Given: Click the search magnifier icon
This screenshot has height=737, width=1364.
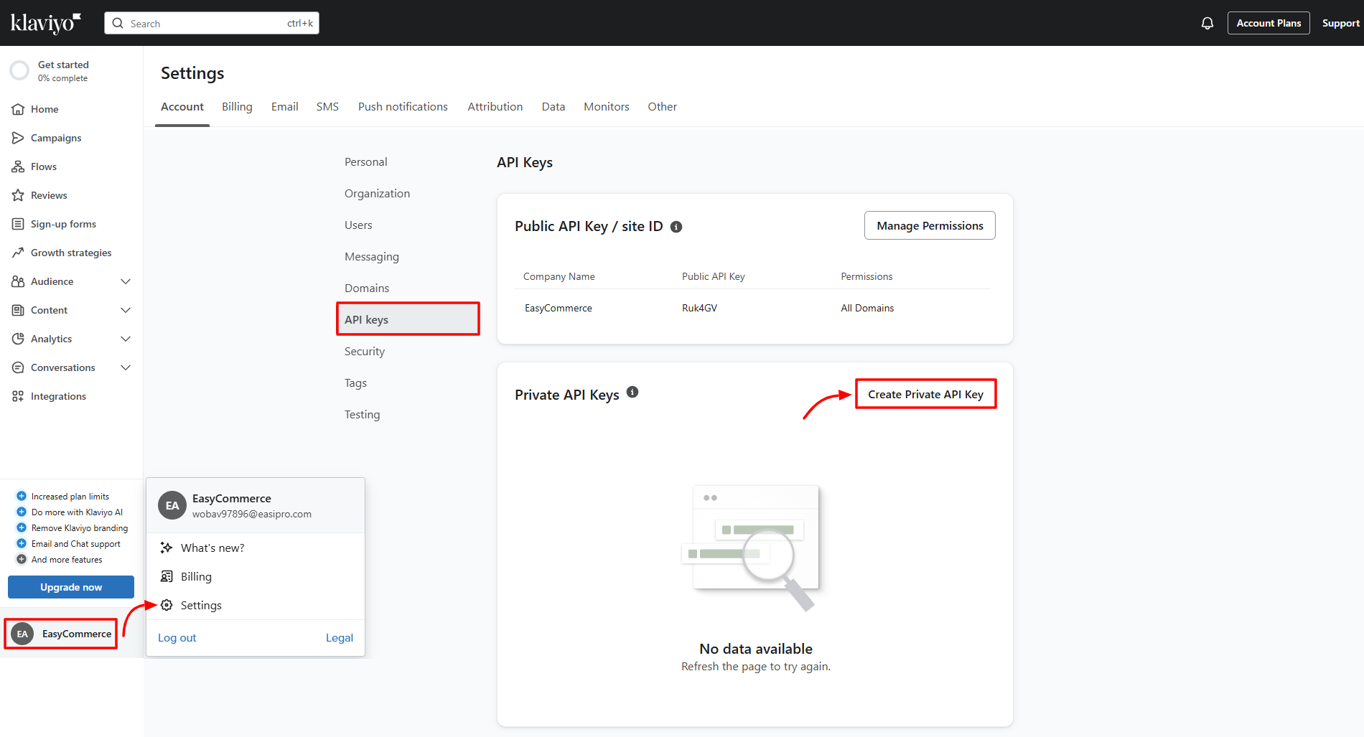Looking at the screenshot, I should (118, 23).
